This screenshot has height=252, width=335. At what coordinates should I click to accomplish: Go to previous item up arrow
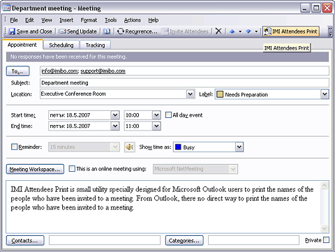click(232, 31)
